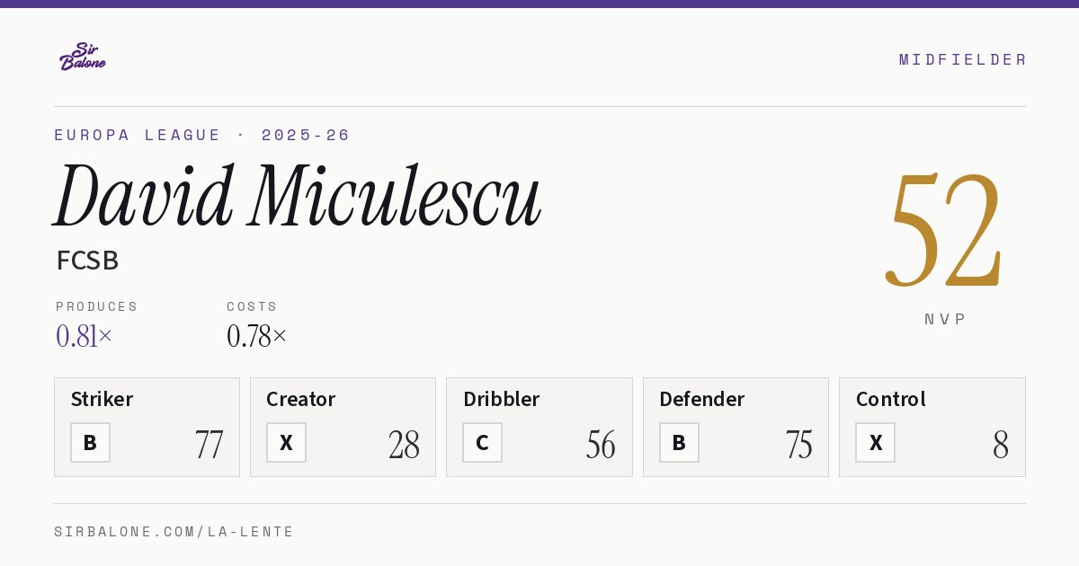1079x566 pixels.
Task: Click the Striker score 77
Action: [209, 445]
